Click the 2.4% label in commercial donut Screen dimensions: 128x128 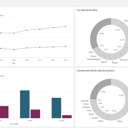(100, 103)
